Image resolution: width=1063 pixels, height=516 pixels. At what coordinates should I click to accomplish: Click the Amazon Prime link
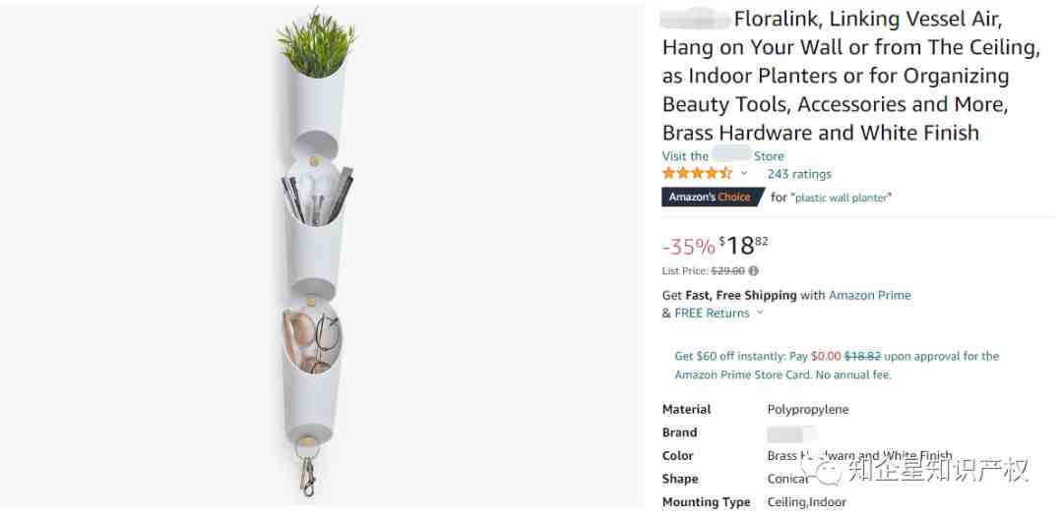coord(870,295)
